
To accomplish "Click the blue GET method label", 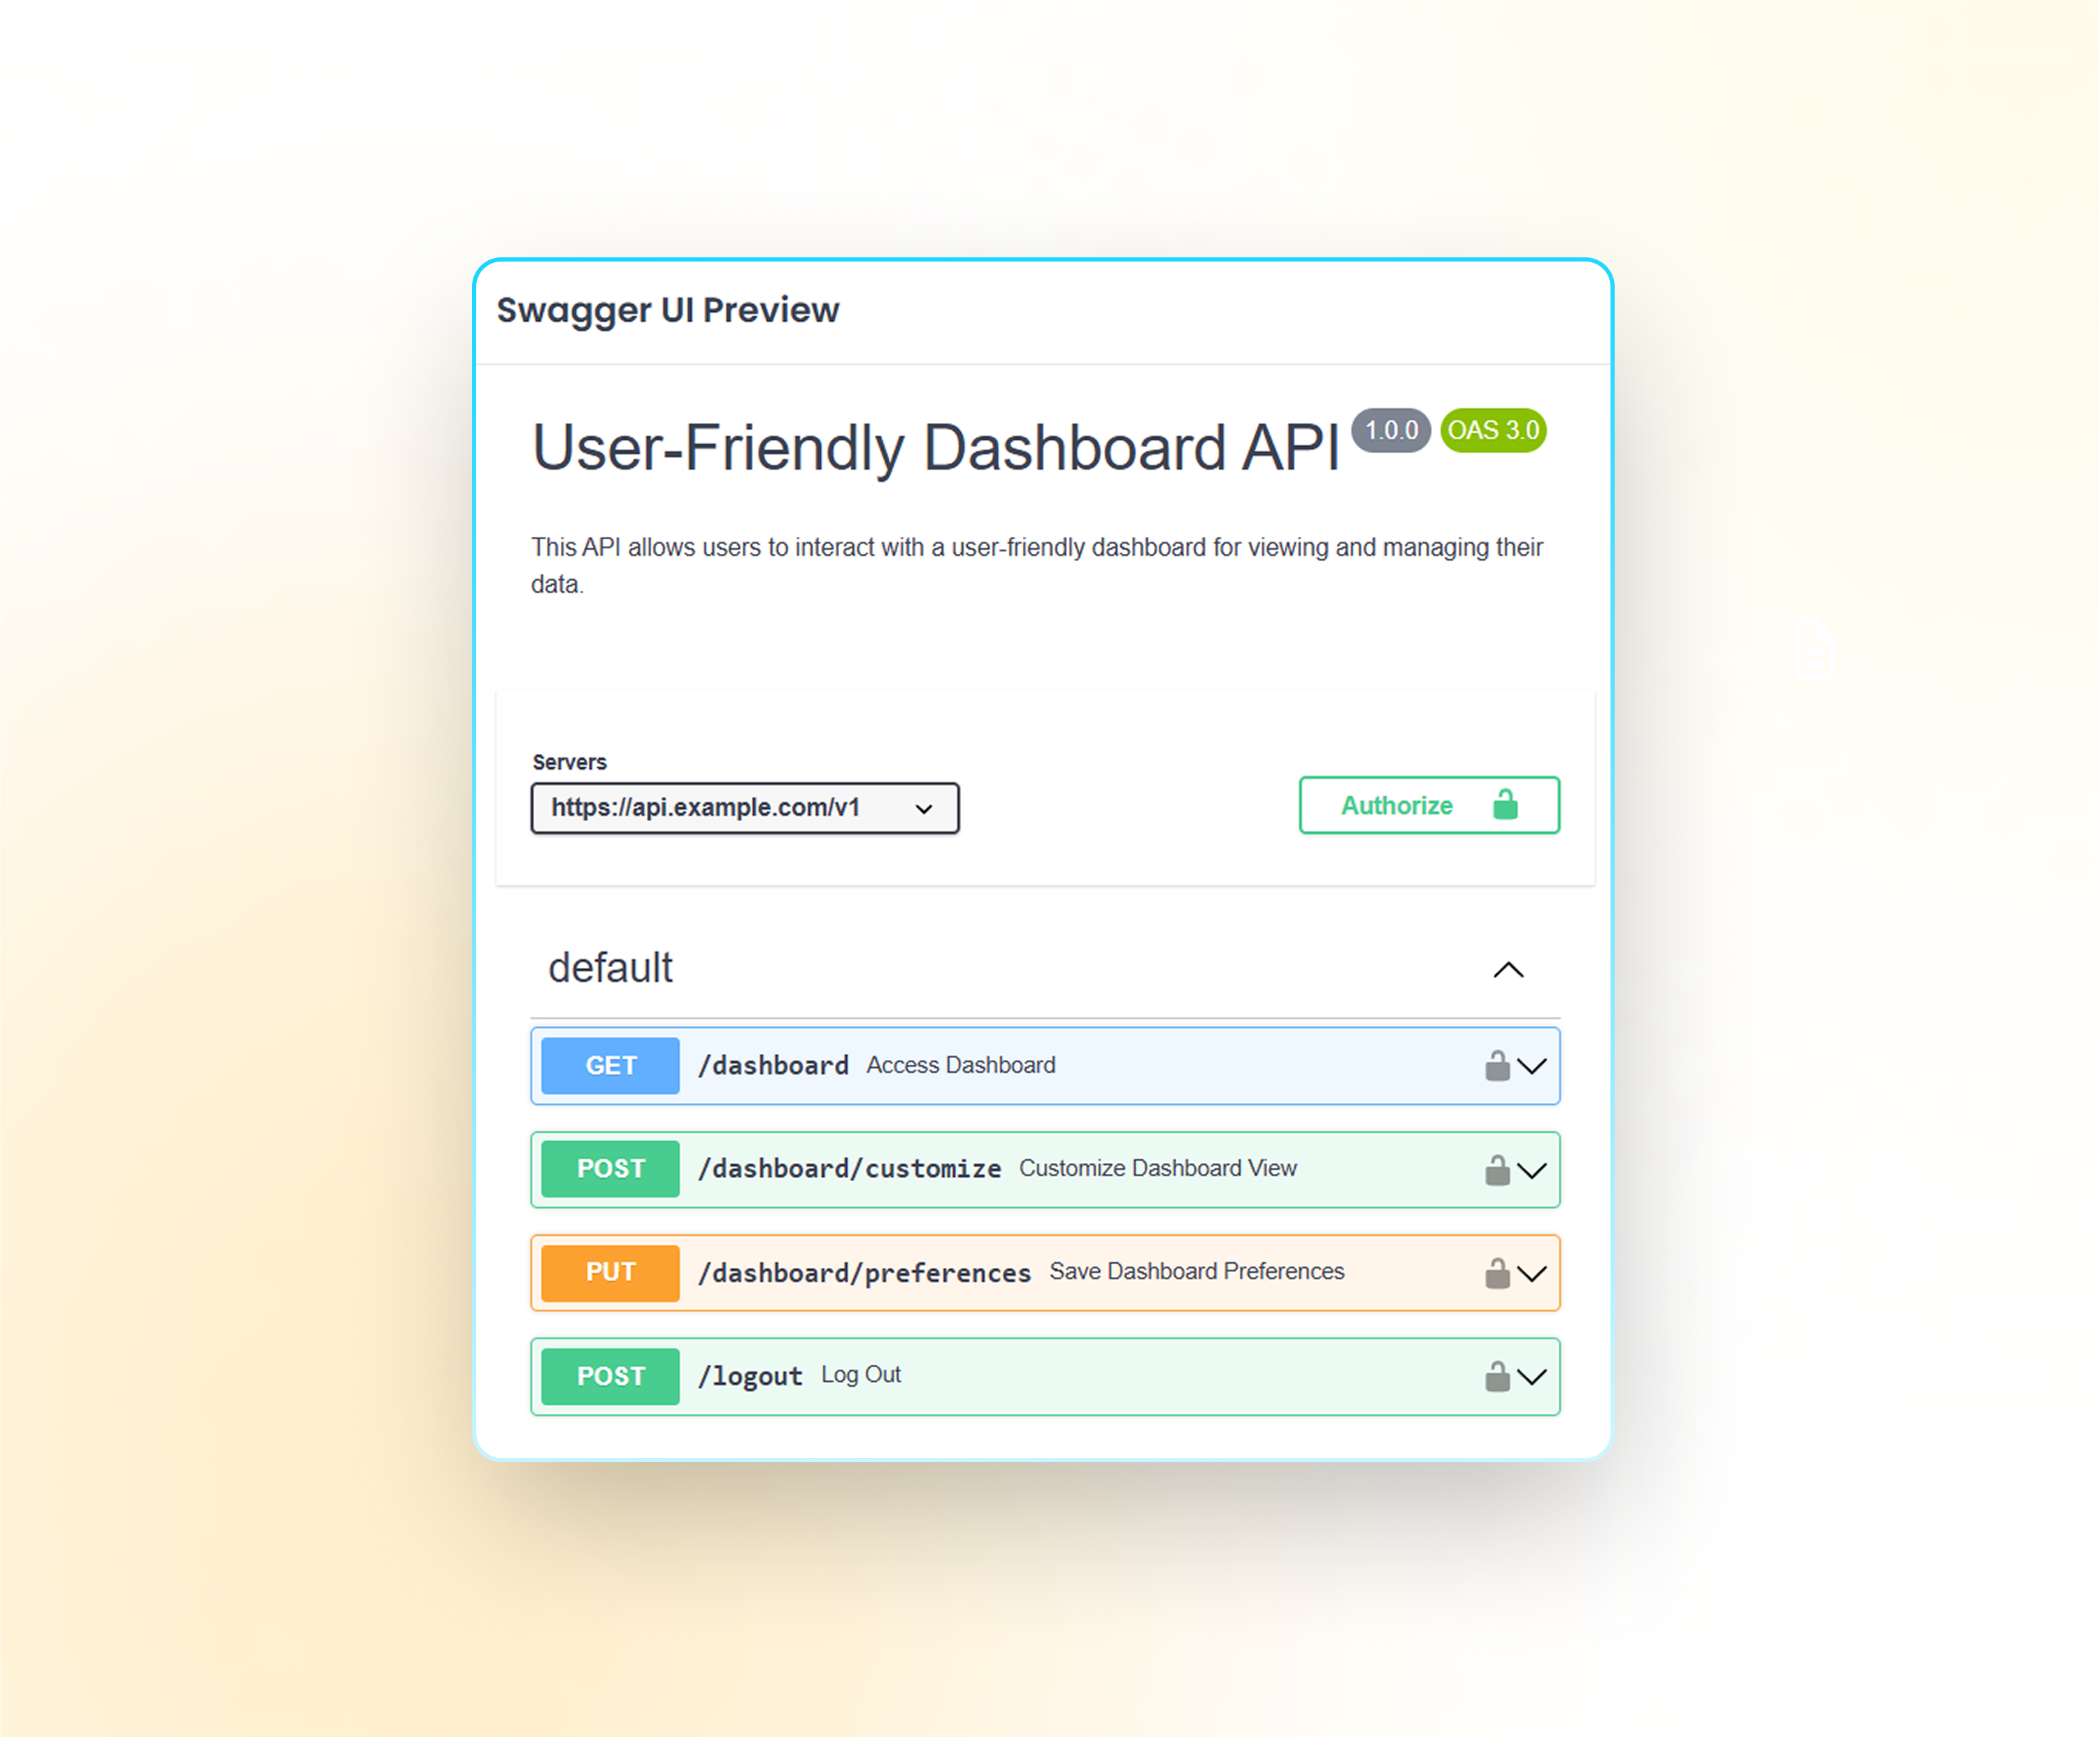I will (610, 1066).
